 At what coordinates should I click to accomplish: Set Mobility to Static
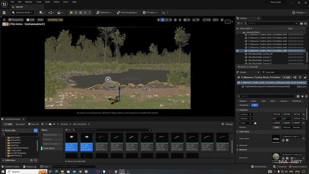pos(277,128)
